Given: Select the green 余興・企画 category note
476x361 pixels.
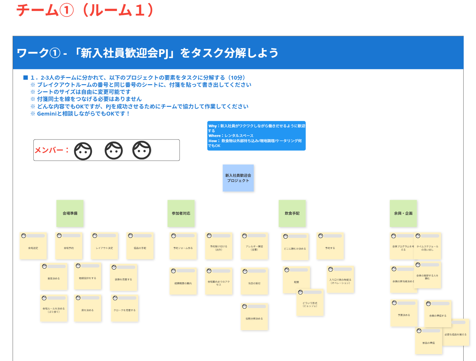Looking at the screenshot, I should [x=403, y=213].
